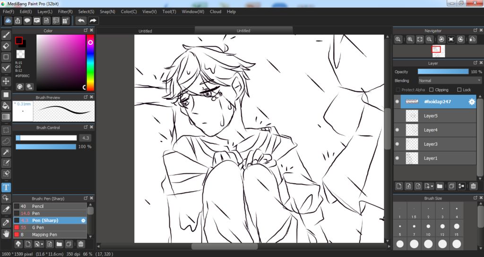The width and height of the screenshot is (484, 257).
Task: Hide Layer1 visibility
Action: (397, 158)
